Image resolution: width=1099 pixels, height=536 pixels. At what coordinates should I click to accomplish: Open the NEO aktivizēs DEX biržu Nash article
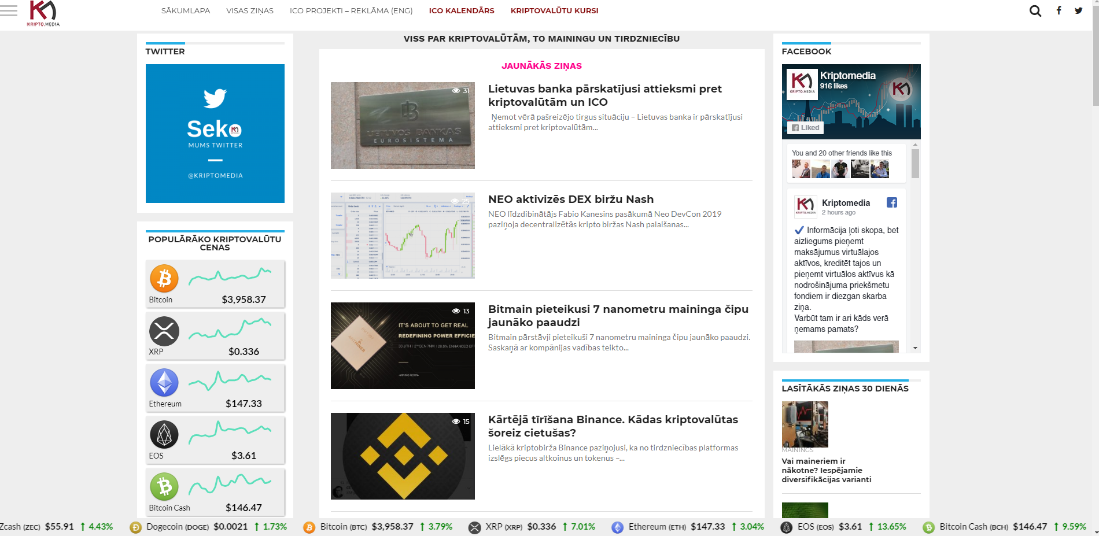(x=570, y=199)
